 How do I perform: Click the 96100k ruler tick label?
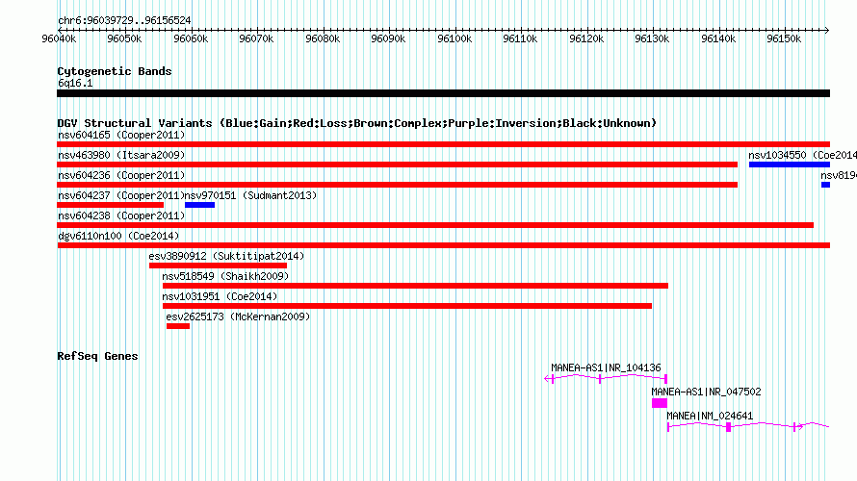[x=454, y=38]
